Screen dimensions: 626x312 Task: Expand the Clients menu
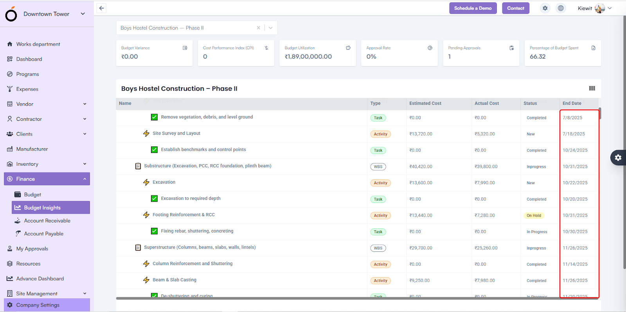[x=85, y=134]
